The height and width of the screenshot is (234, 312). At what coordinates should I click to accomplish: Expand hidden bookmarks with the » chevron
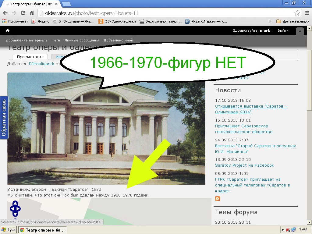(270, 21)
